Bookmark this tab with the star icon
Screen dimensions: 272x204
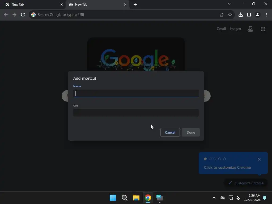click(230, 15)
